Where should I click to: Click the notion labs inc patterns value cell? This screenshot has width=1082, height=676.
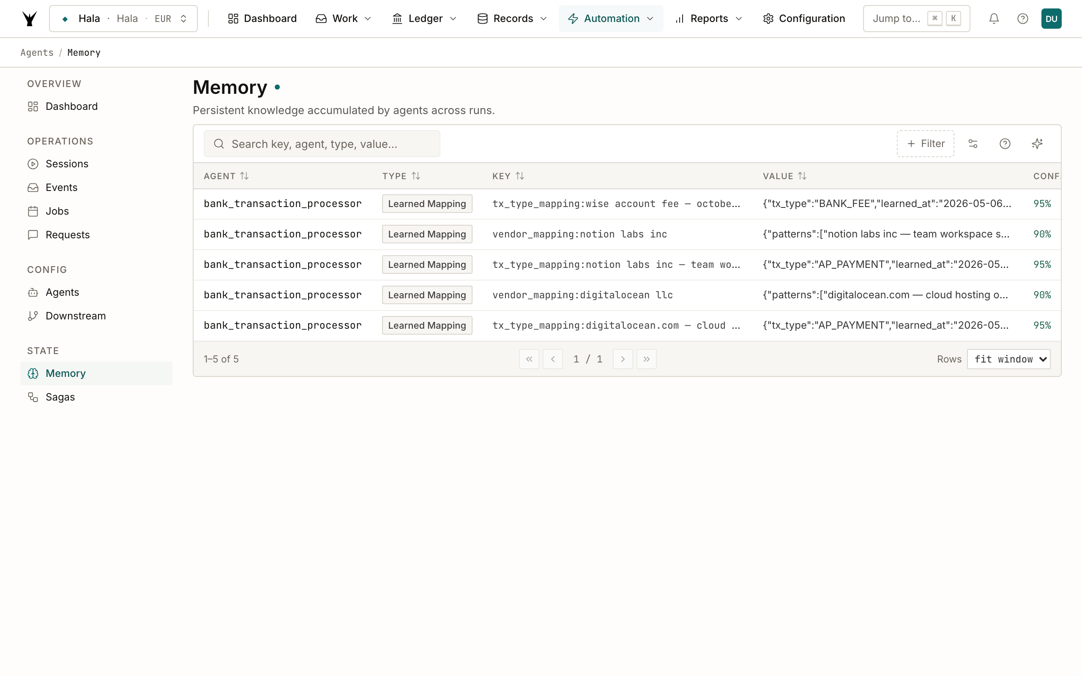(886, 234)
